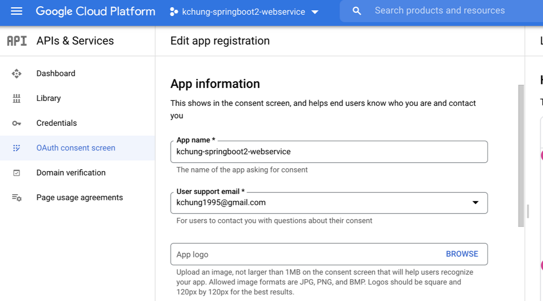
Task: Click the App logo input field
Action: click(329, 254)
